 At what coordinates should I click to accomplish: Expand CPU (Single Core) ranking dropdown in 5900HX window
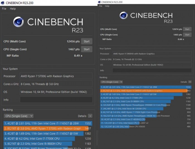click(111, 82)
